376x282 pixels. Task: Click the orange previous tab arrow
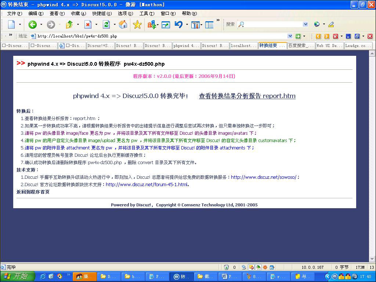[x=318, y=36]
